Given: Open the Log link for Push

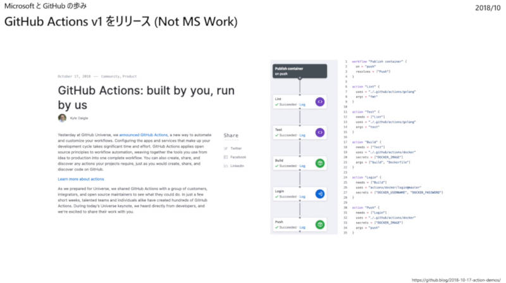Looking at the screenshot, I should click(x=302, y=227).
